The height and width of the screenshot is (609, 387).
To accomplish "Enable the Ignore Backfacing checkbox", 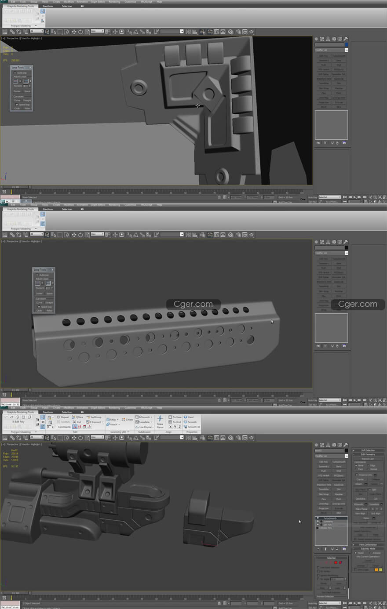I will (318, 575).
